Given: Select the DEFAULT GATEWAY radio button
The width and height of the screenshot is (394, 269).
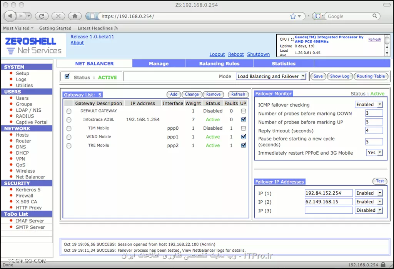Looking at the screenshot, I should (69, 111).
